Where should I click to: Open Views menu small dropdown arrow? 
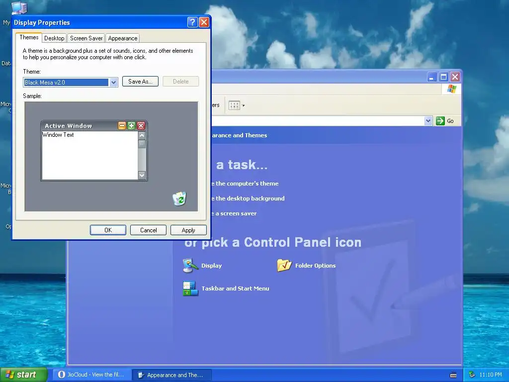click(244, 105)
